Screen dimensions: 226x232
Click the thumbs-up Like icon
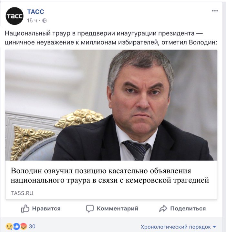(25, 208)
